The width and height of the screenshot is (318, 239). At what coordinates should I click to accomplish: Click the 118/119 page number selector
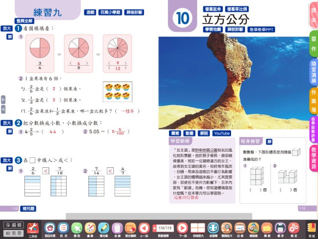163,227
